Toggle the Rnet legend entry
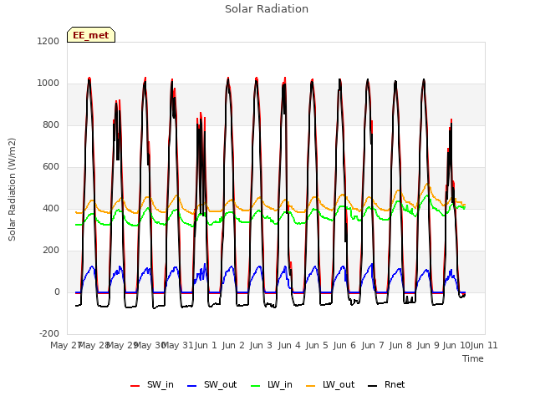This screenshot has height=401, width=535. (x=386, y=385)
